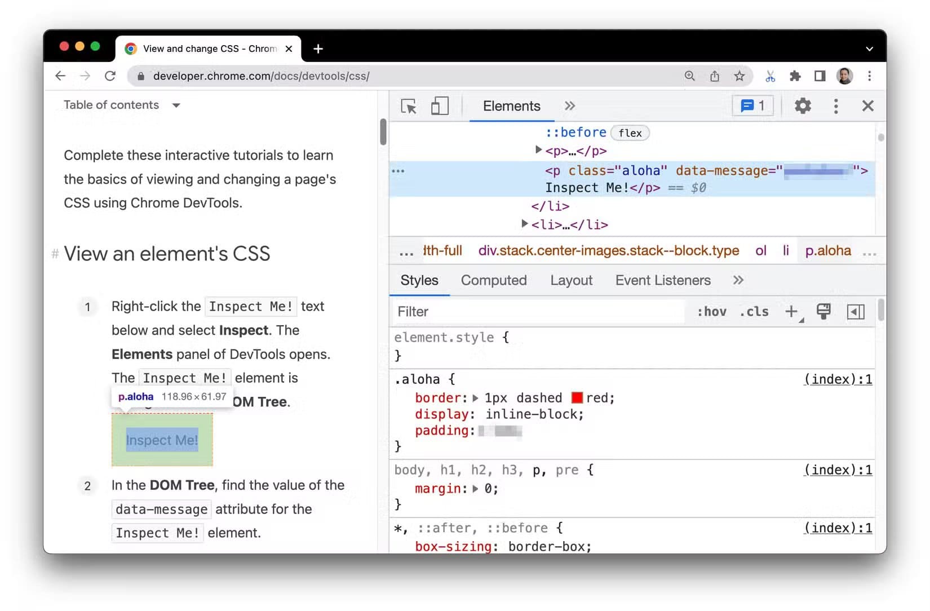Expand the border shorthand property triangle
The height and width of the screenshot is (611, 930).
(476, 398)
